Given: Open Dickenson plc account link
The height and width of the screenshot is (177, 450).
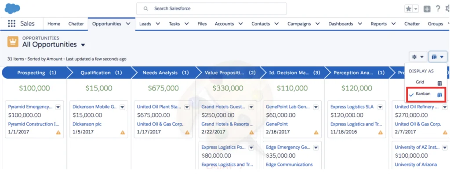Looking at the screenshot, I should click(x=87, y=124).
